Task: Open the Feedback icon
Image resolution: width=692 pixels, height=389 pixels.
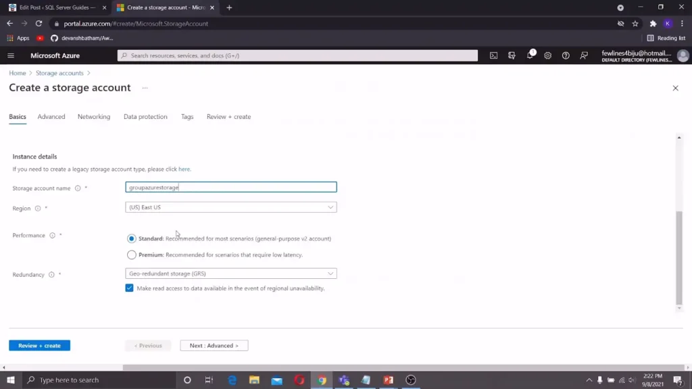Action: 584,55
